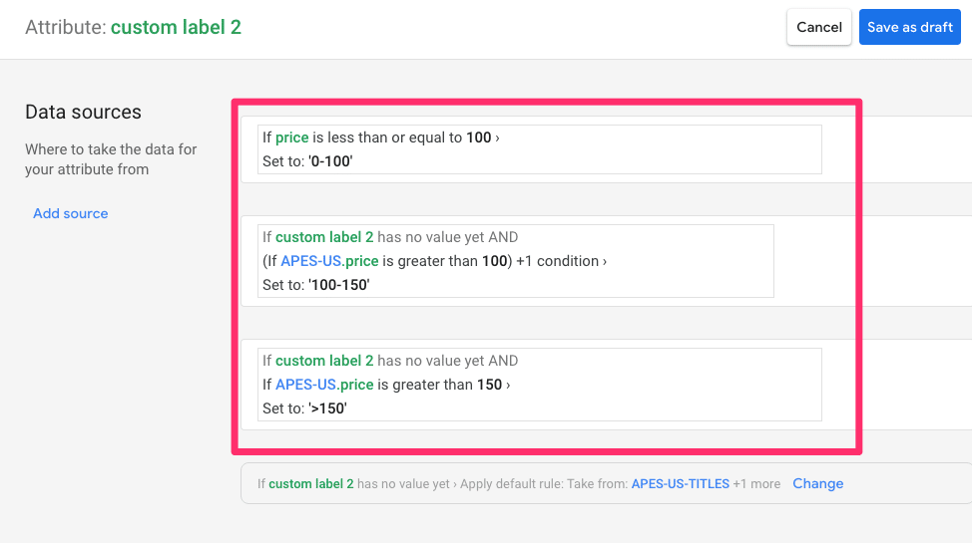Screen dimensions: 972x543
Task: Click 'custom label 2' in the title
Action: pyautogui.click(x=176, y=27)
